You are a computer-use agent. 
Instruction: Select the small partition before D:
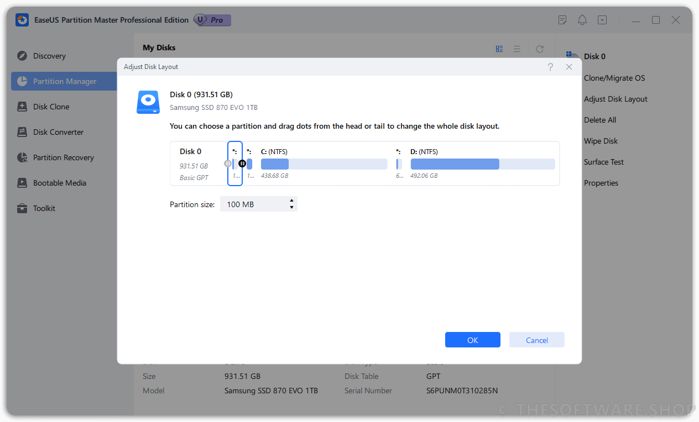coord(399,164)
